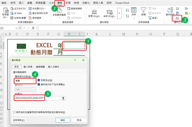Sort descending Z to A
This screenshot has width=192, height=127.
127,16
